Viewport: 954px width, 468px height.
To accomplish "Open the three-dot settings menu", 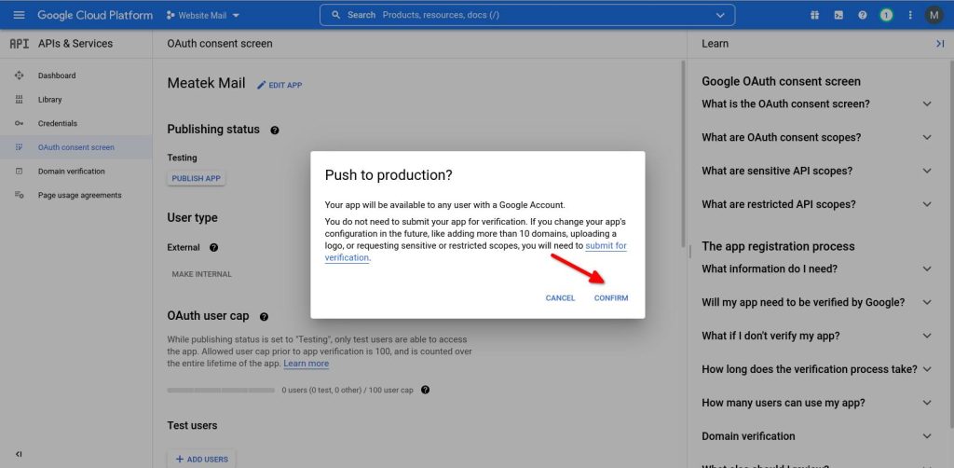I will pos(910,15).
